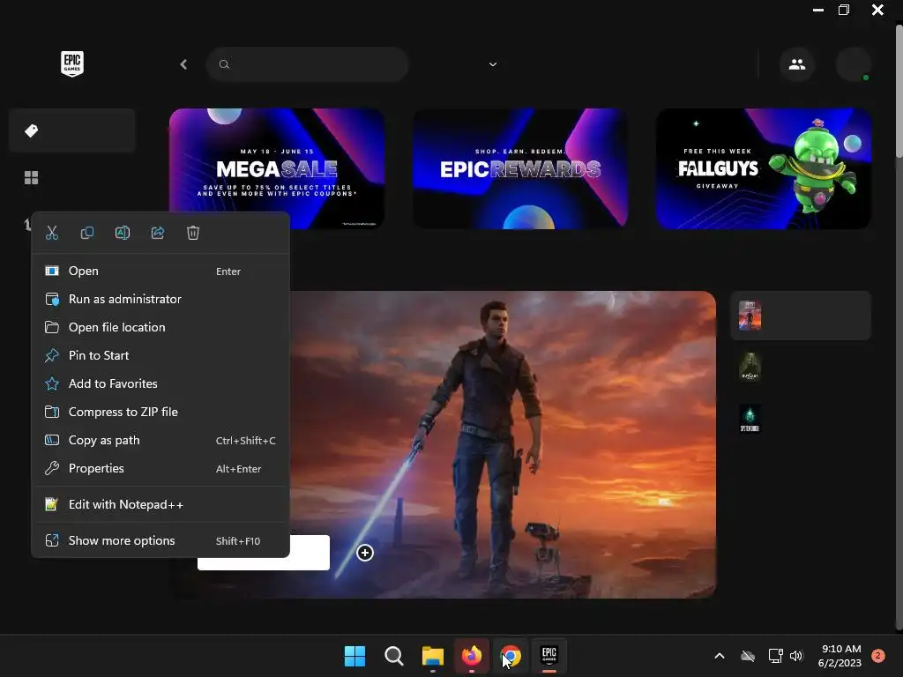
Task: Select the Jedi Survivor carousel thumbnail
Action: click(750, 316)
